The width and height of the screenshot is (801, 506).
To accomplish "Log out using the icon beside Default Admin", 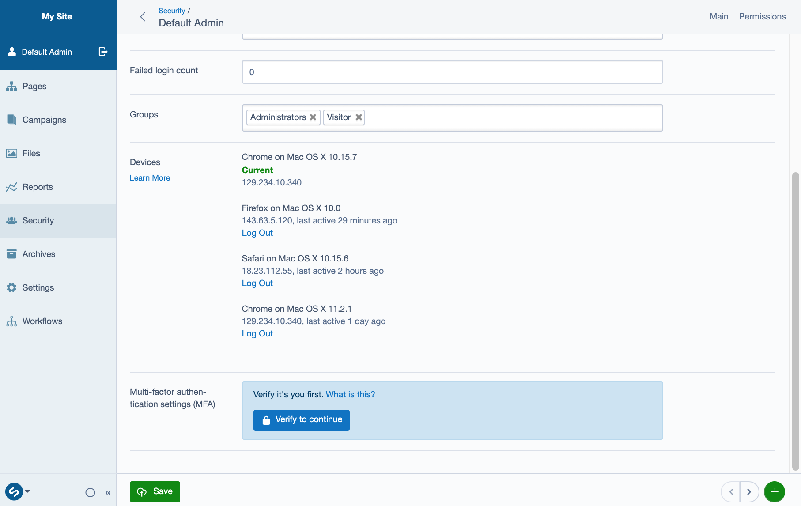I will 102,52.
